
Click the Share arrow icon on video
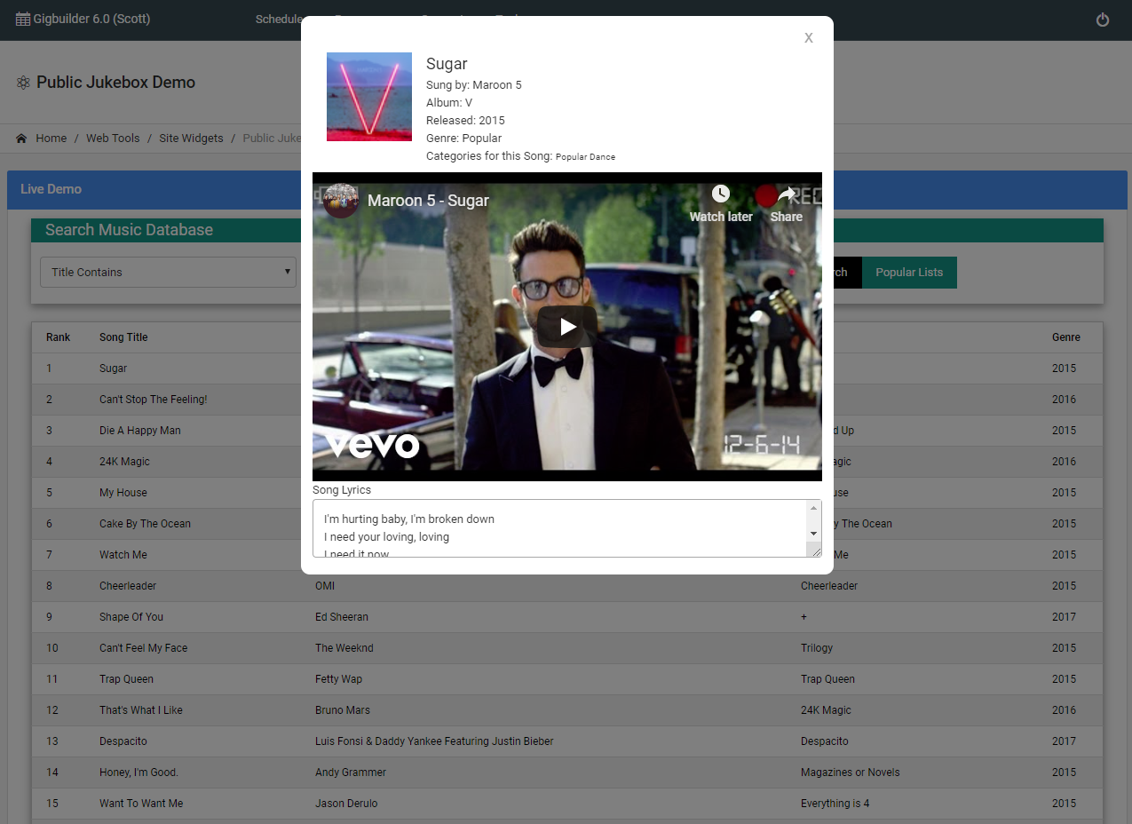[x=786, y=194]
